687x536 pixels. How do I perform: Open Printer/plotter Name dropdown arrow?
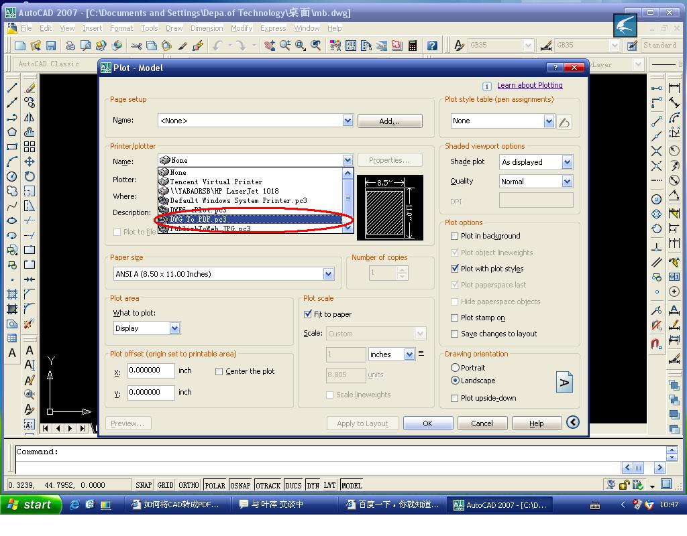pyautogui.click(x=348, y=160)
